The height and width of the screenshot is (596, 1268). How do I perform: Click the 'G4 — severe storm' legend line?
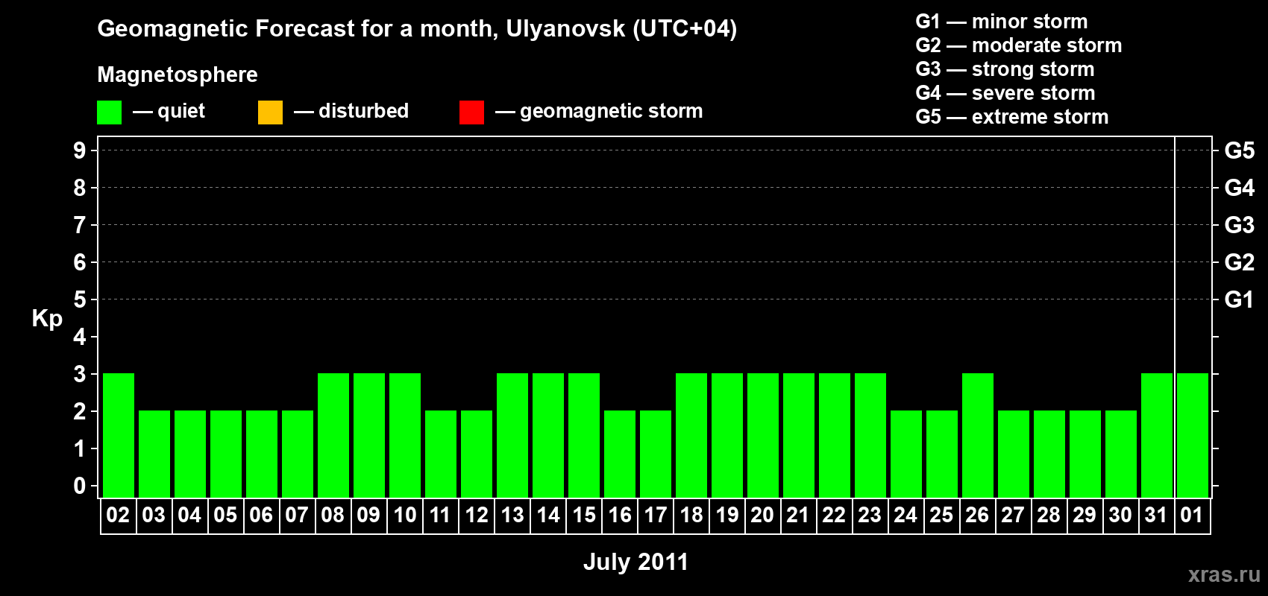1005,93
